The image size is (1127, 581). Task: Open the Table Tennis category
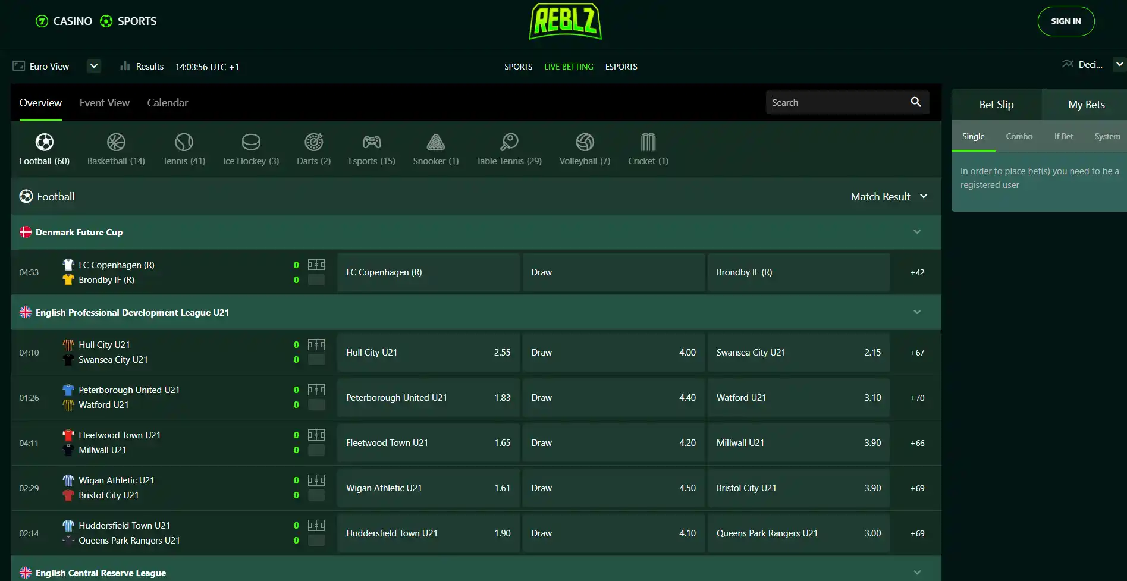pyautogui.click(x=508, y=149)
